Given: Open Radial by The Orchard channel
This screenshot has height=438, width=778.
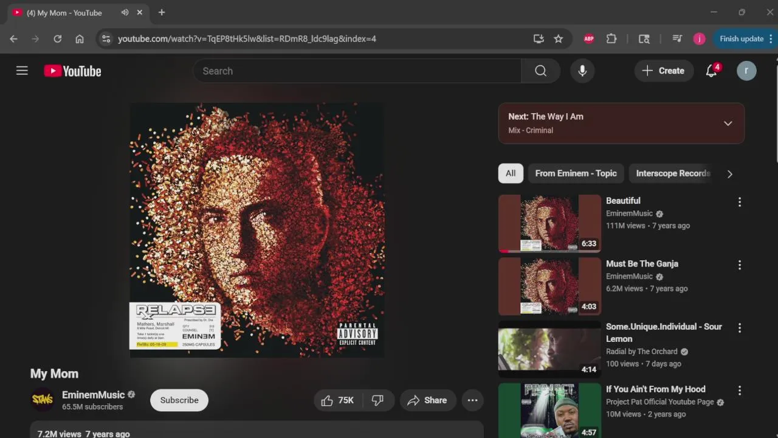Looking at the screenshot, I should coord(642,352).
